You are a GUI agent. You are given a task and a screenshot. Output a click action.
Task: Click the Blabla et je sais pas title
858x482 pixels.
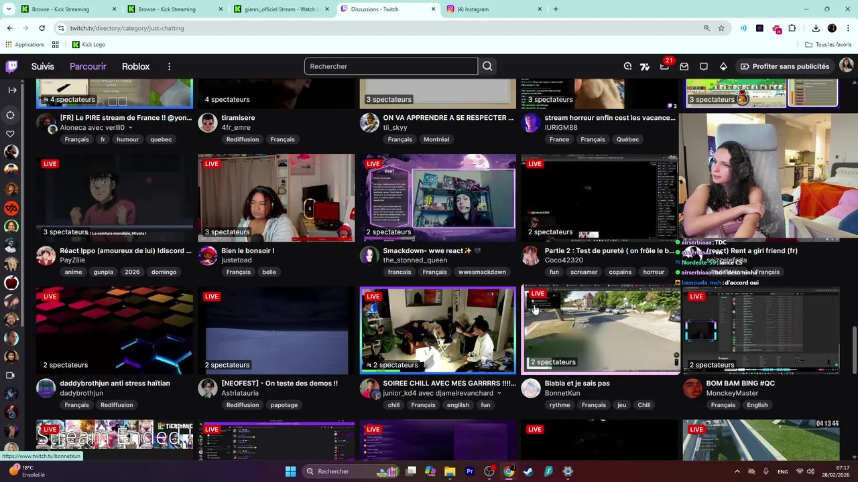pos(577,384)
